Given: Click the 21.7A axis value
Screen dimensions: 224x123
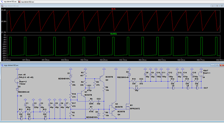Looking at the screenshot, I should point(4,32).
